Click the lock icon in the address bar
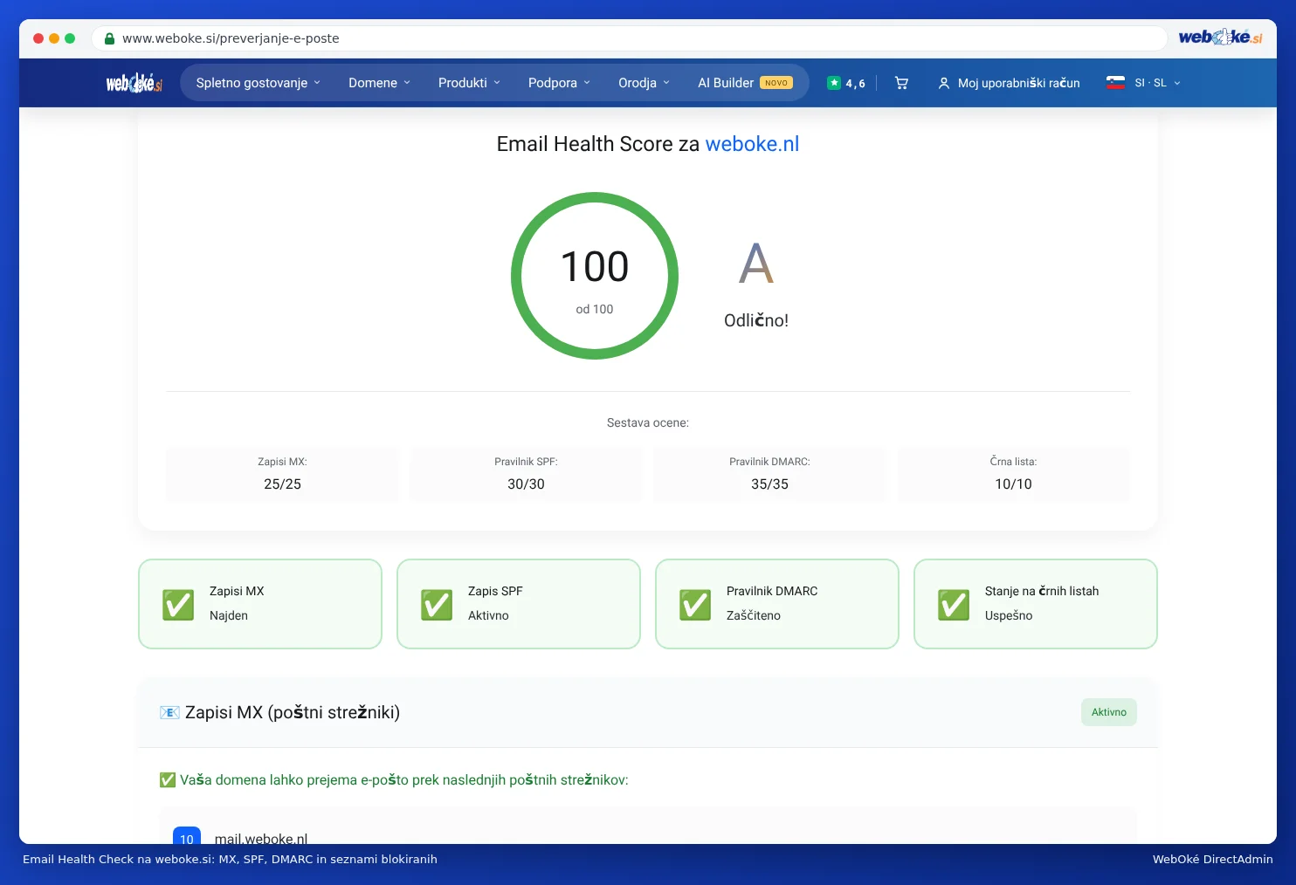The width and height of the screenshot is (1296, 885). (x=109, y=38)
